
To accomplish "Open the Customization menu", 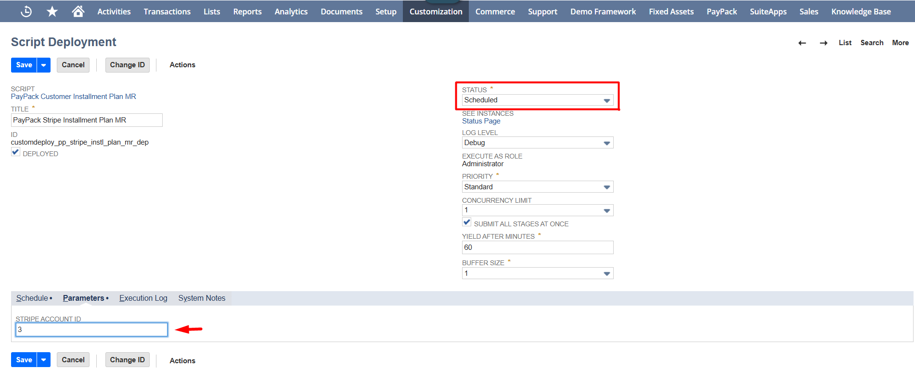I will click(x=436, y=12).
